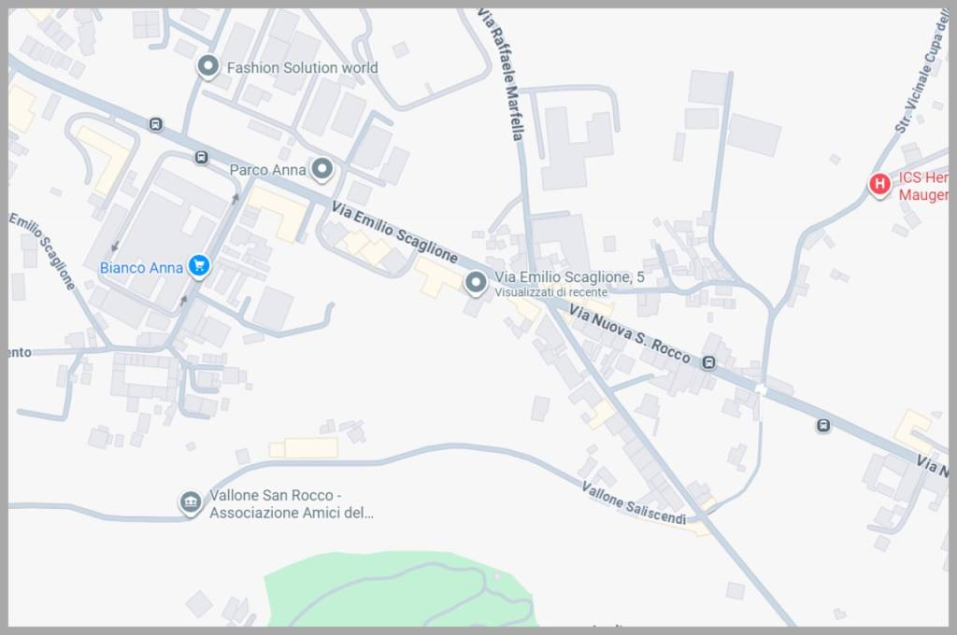This screenshot has height=635, width=957.
Task: Select the bus stop icon left of Parco Anna
Action: (202, 158)
